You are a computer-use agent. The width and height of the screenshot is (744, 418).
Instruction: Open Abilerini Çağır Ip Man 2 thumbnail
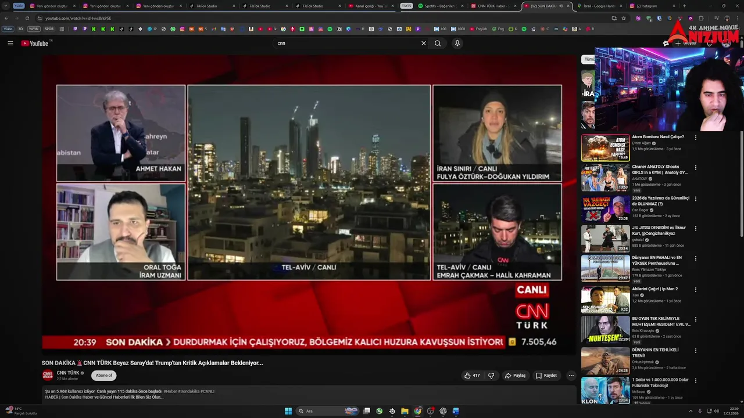coord(605,299)
